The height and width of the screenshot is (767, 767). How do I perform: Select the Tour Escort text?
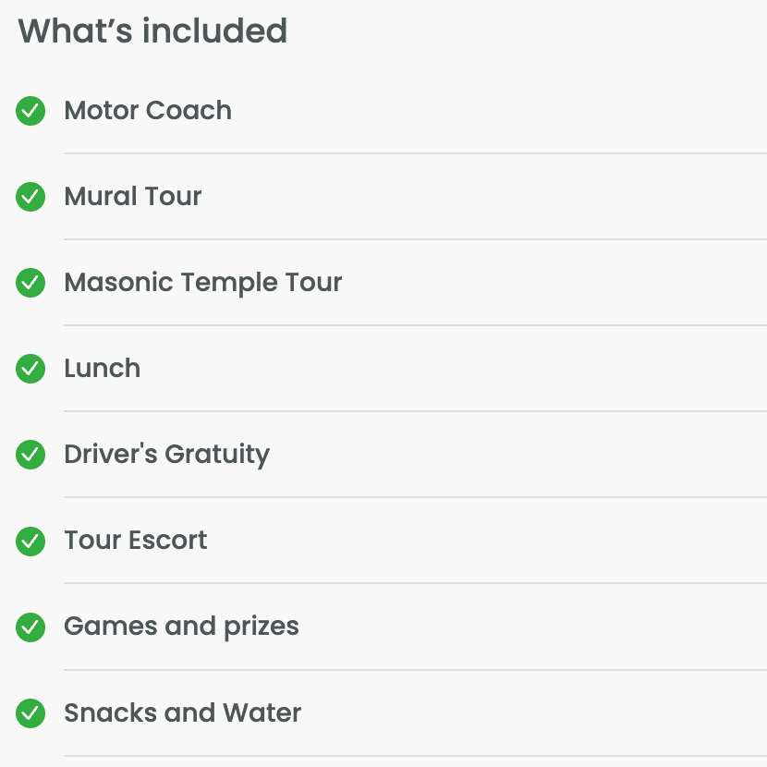pos(135,540)
